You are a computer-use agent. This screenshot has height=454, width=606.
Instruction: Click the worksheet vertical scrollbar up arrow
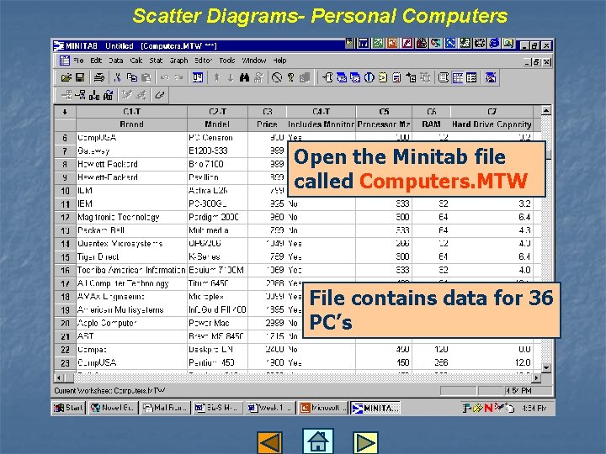click(x=546, y=111)
